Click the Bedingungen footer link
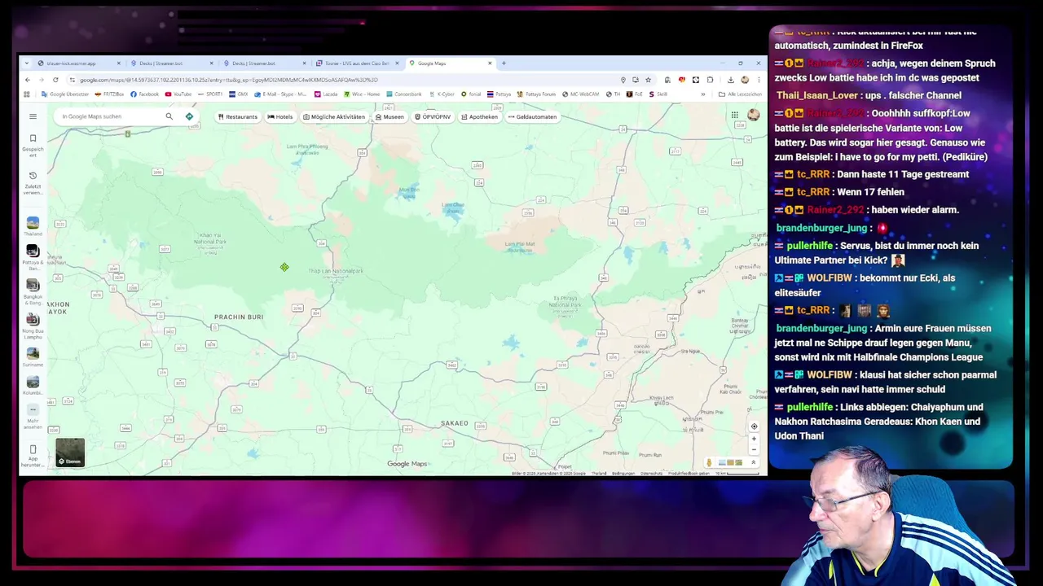Viewport: 1043px width, 586px height. pos(623,473)
